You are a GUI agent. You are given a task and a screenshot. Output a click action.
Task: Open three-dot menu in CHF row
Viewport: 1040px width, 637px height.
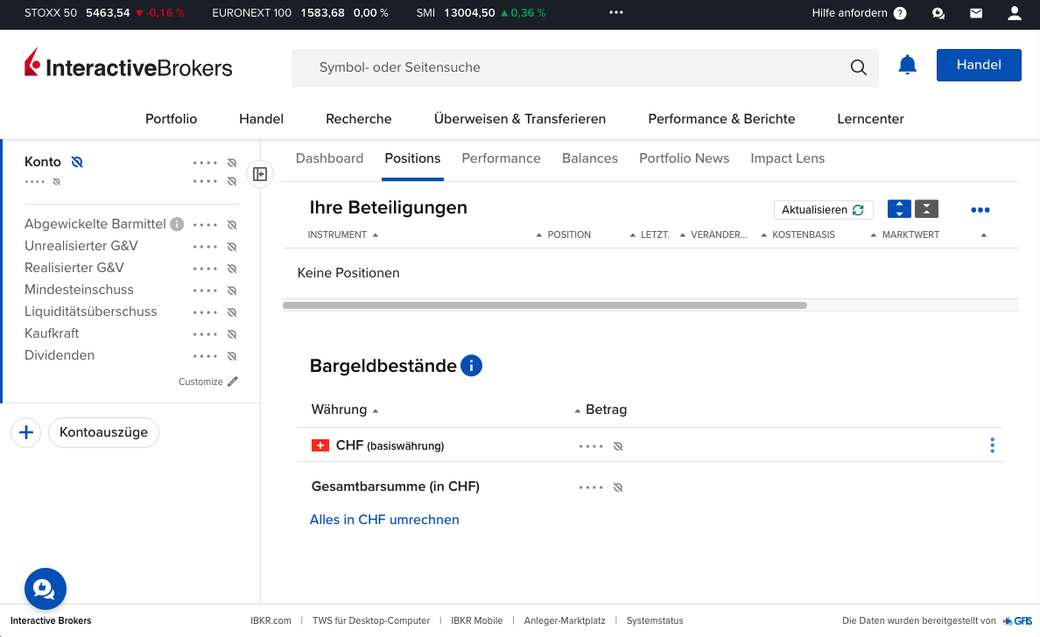click(992, 445)
